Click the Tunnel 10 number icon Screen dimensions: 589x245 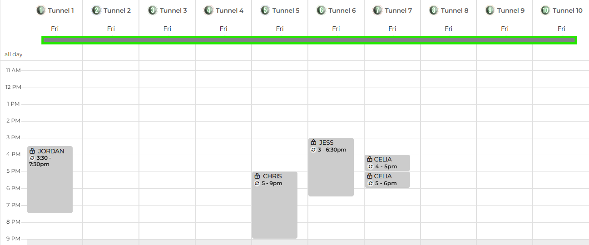point(545,10)
